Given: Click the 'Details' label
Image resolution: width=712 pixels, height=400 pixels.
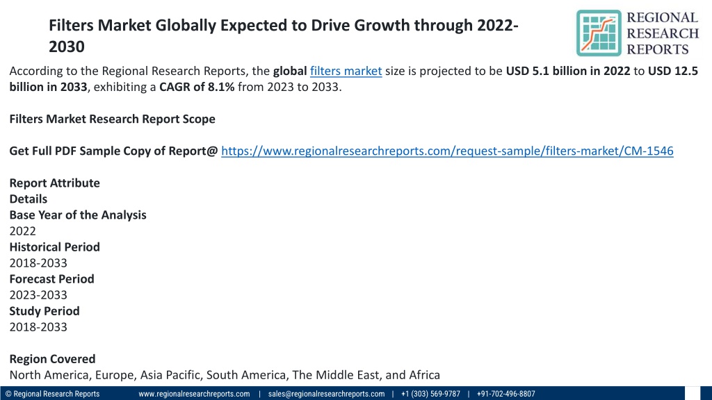Looking at the screenshot, I should pos(28,199).
